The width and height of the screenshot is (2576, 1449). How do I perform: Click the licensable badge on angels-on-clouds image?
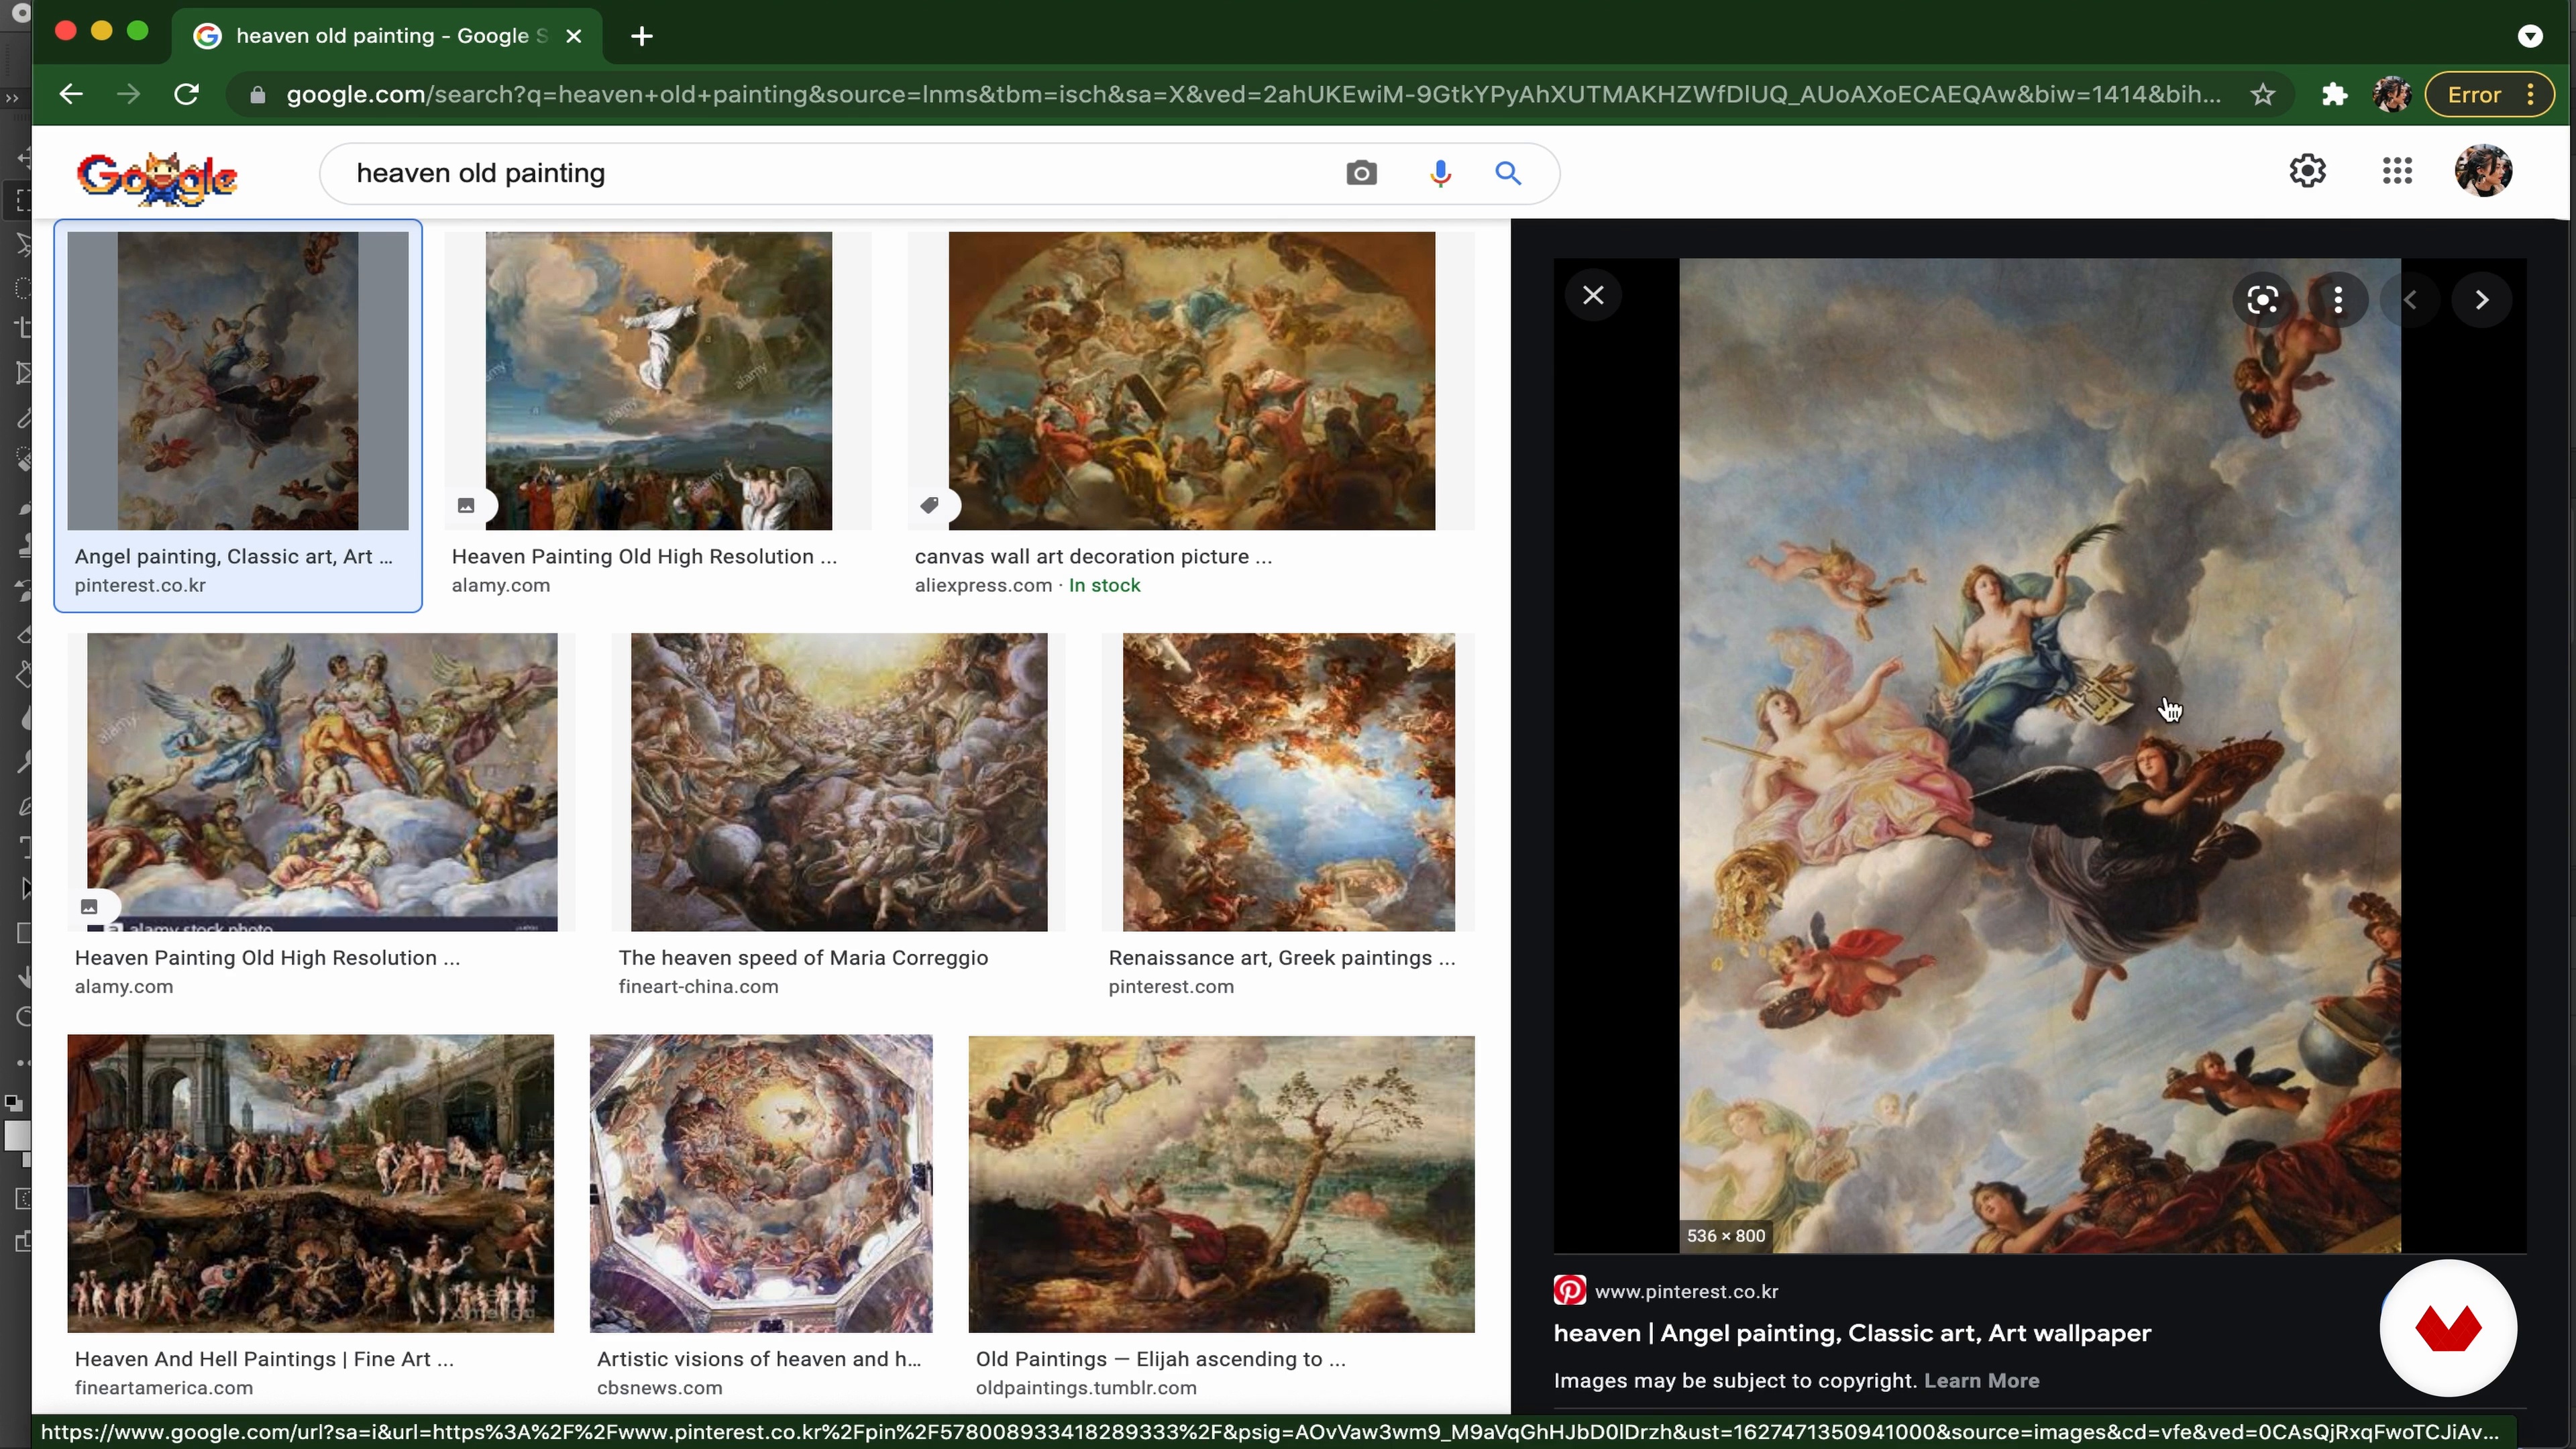point(89,907)
